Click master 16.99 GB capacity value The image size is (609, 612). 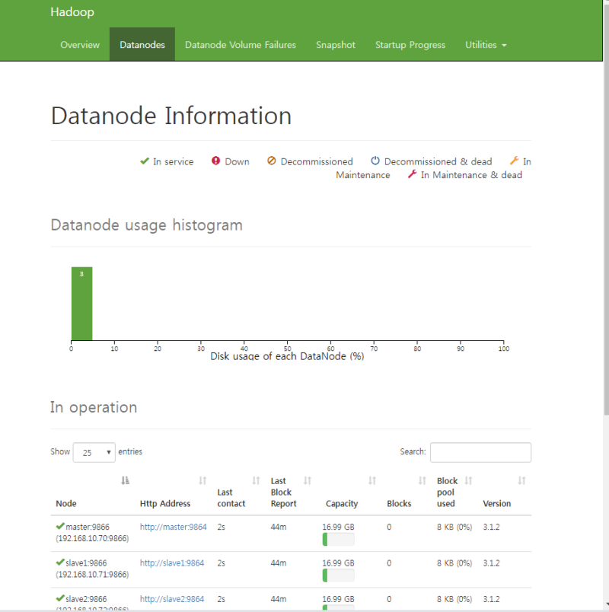coord(338,527)
